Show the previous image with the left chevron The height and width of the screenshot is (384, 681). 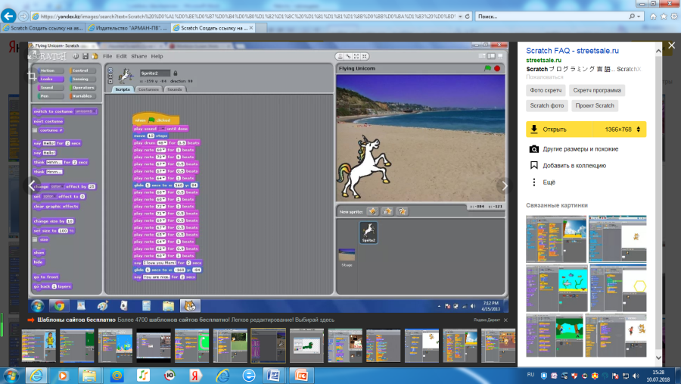point(32,186)
